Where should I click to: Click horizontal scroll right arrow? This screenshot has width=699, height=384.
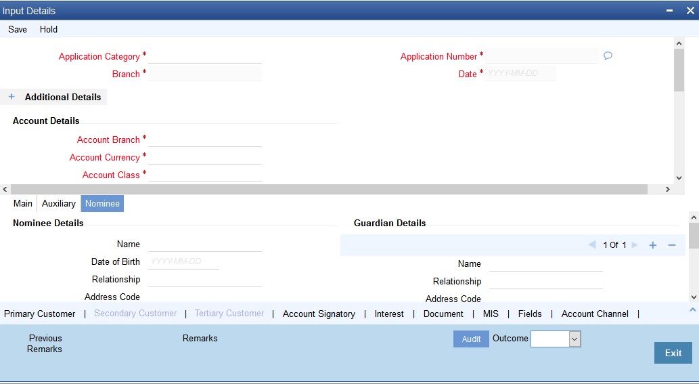[667, 190]
